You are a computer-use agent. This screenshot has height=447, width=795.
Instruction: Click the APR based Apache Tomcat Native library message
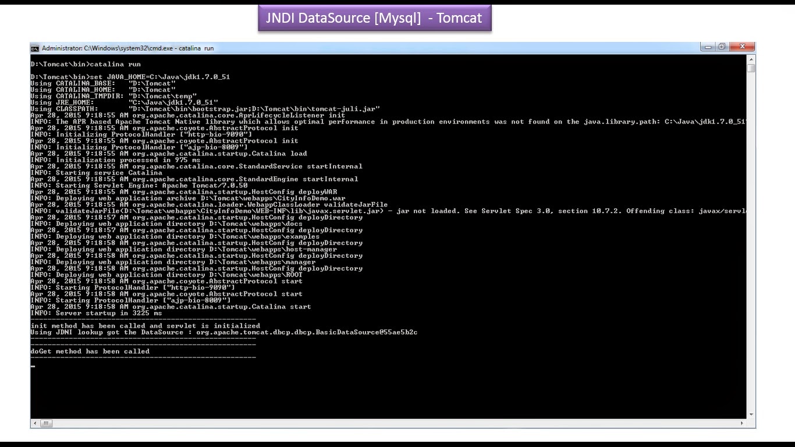point(388,122)
